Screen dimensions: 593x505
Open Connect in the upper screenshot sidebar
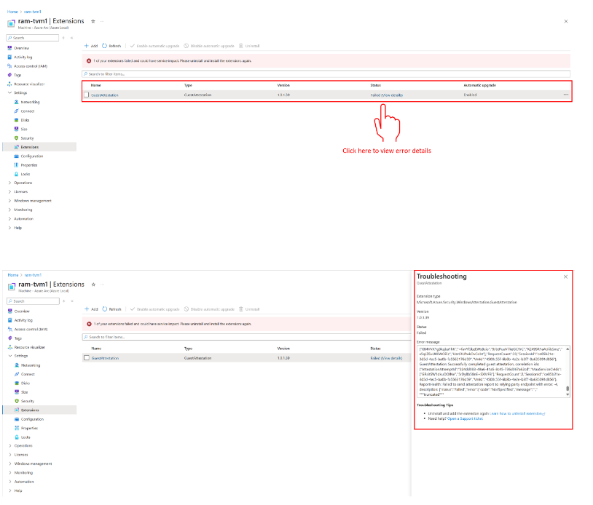tap(27, 111)
